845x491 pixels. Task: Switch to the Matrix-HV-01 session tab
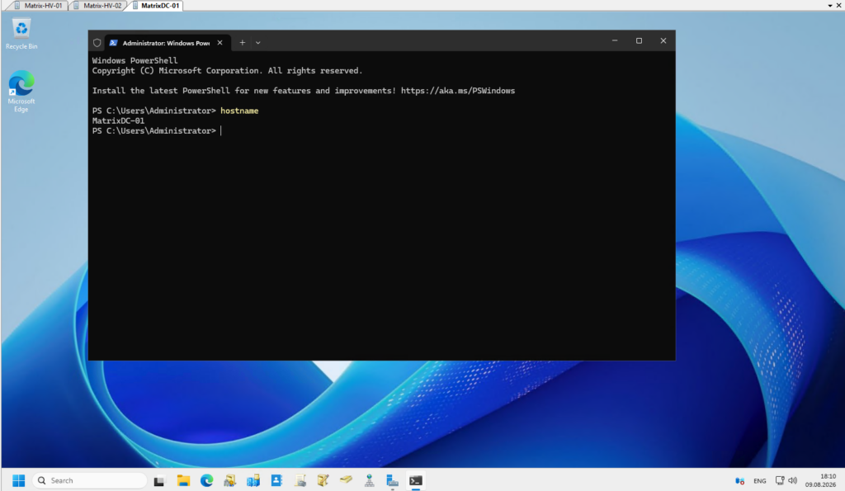[x=39, y=6]
